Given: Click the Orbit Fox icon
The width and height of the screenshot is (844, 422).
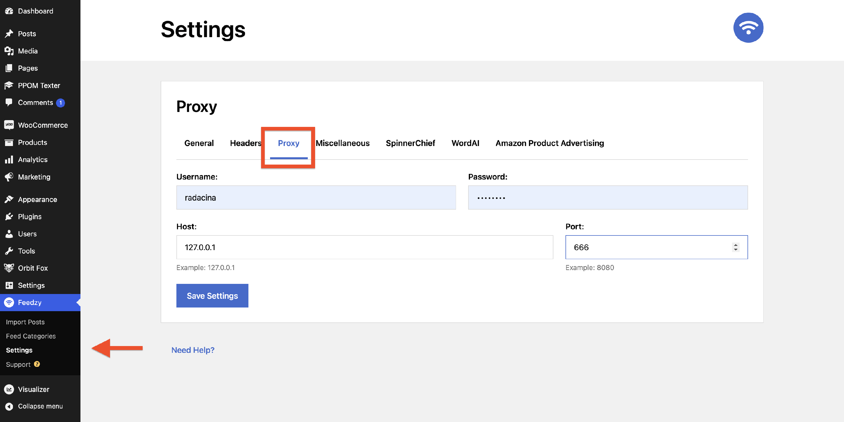Looking at the screenshot, I should pos(9,268).
